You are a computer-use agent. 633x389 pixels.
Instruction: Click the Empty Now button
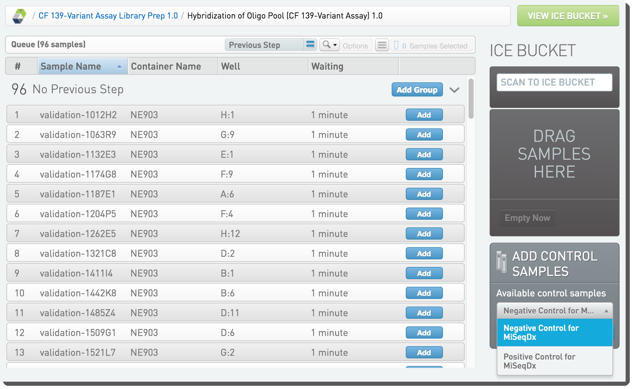point(527,218)
